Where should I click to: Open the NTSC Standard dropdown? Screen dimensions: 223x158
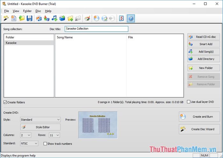click(x=30, y=144)
